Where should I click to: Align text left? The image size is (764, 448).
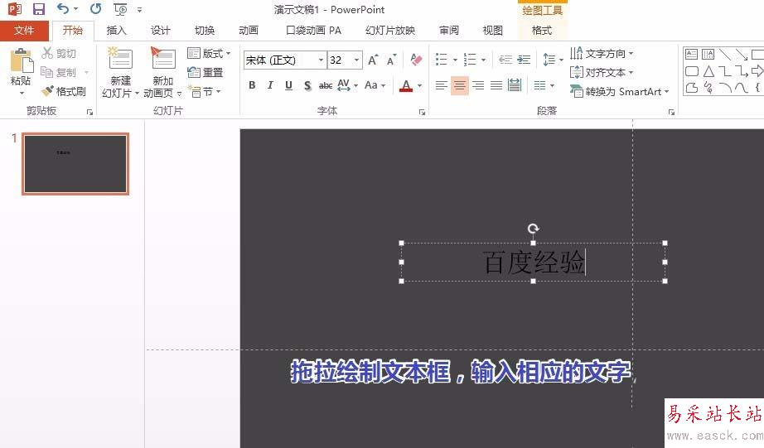[x=441, y=85]
